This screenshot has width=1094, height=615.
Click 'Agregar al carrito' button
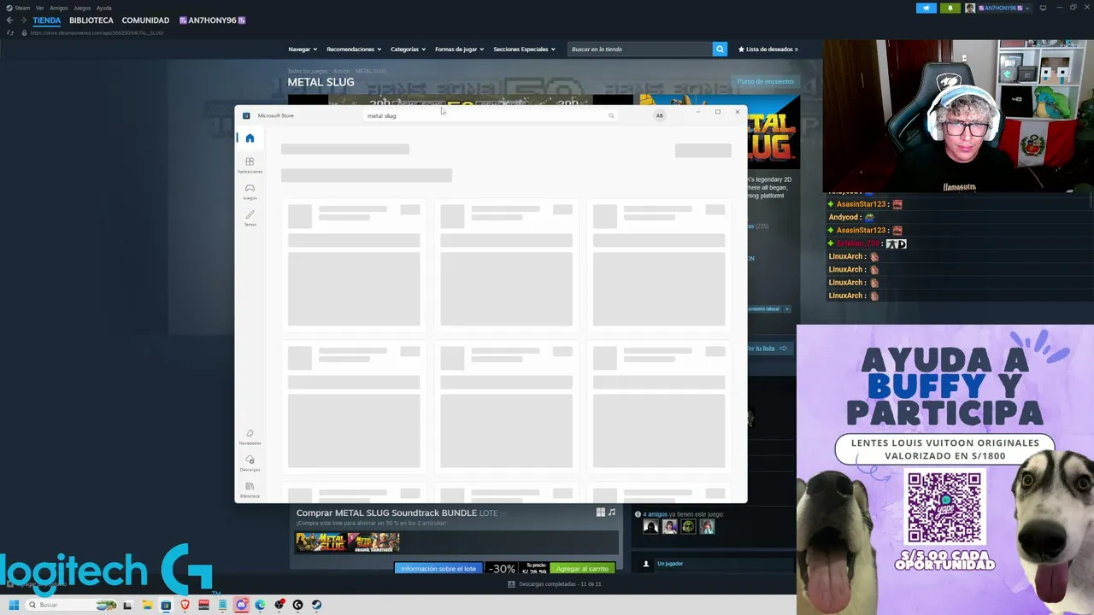coord(582,568)
